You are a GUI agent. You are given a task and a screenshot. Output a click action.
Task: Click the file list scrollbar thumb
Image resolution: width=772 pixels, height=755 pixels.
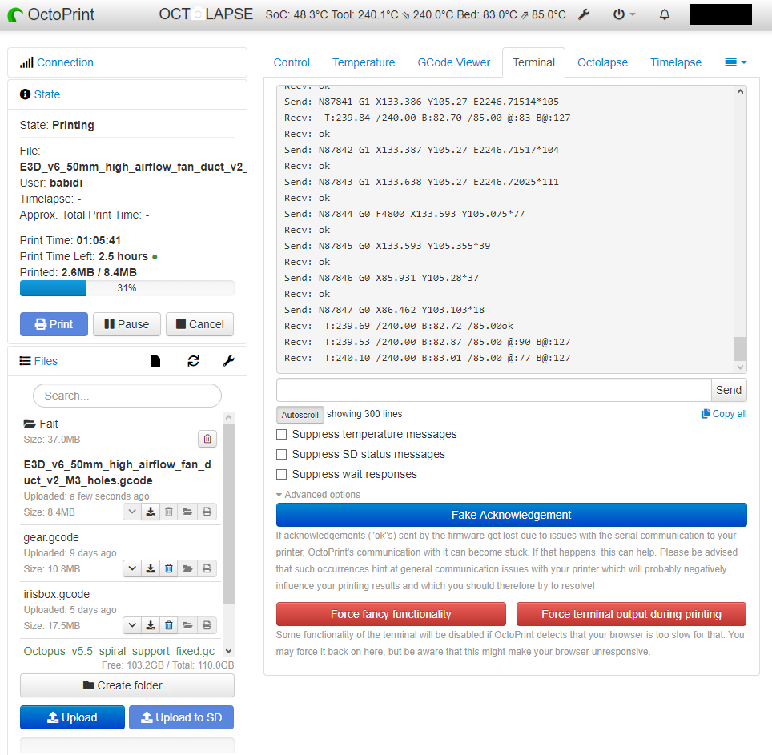pyautogui.click(x=228, y=513)
